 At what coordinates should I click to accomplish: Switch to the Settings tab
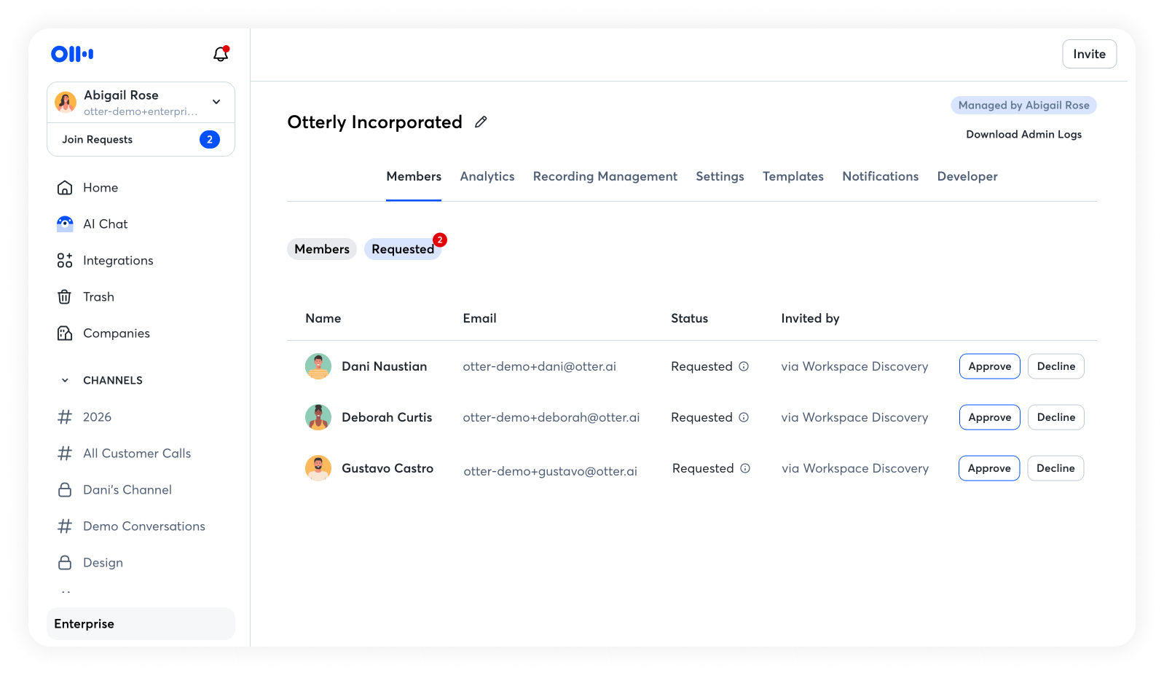[x=720, y=177]
